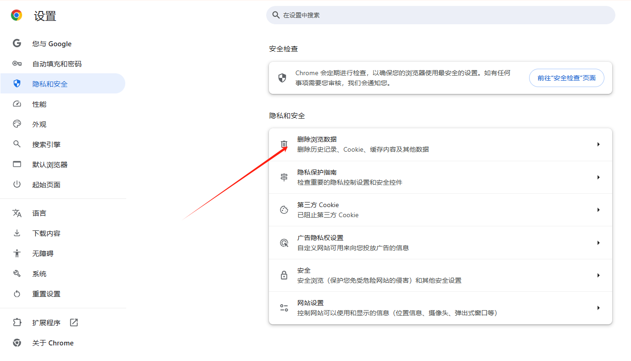This screenshot has width=631, height=361.
Task: Click the 前往"安全检查"页面 button
Action: [x=567, y=78]
